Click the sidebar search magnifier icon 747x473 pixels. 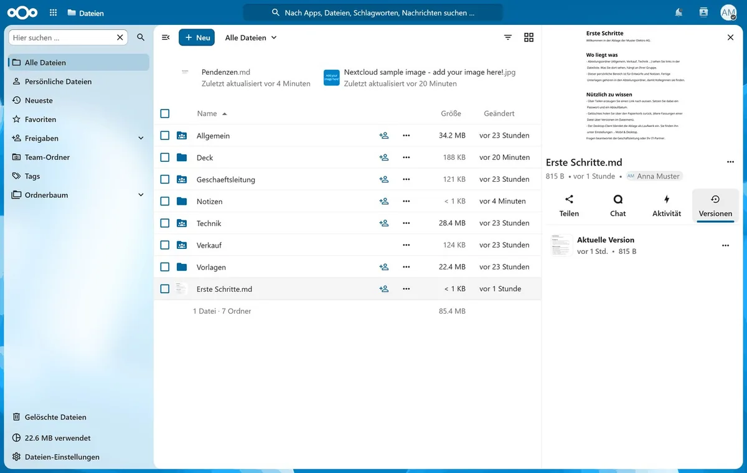141,37
